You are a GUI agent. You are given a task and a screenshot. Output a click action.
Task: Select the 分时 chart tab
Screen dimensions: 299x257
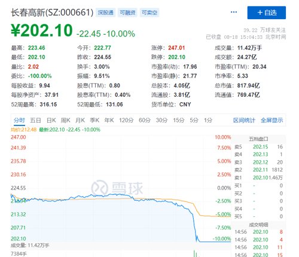(x=19, y=120)
